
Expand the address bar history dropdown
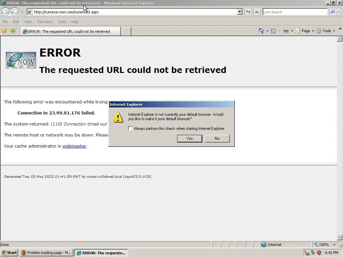click(240, 12)
